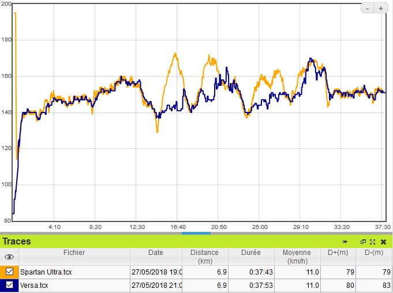Sort traces by Distance (km) column header
393x293 pixels.
point(205,257)
